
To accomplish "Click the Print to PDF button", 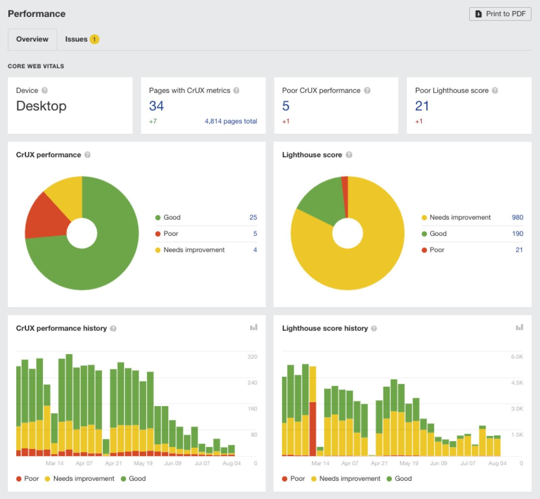I will [x=500, y=14].
